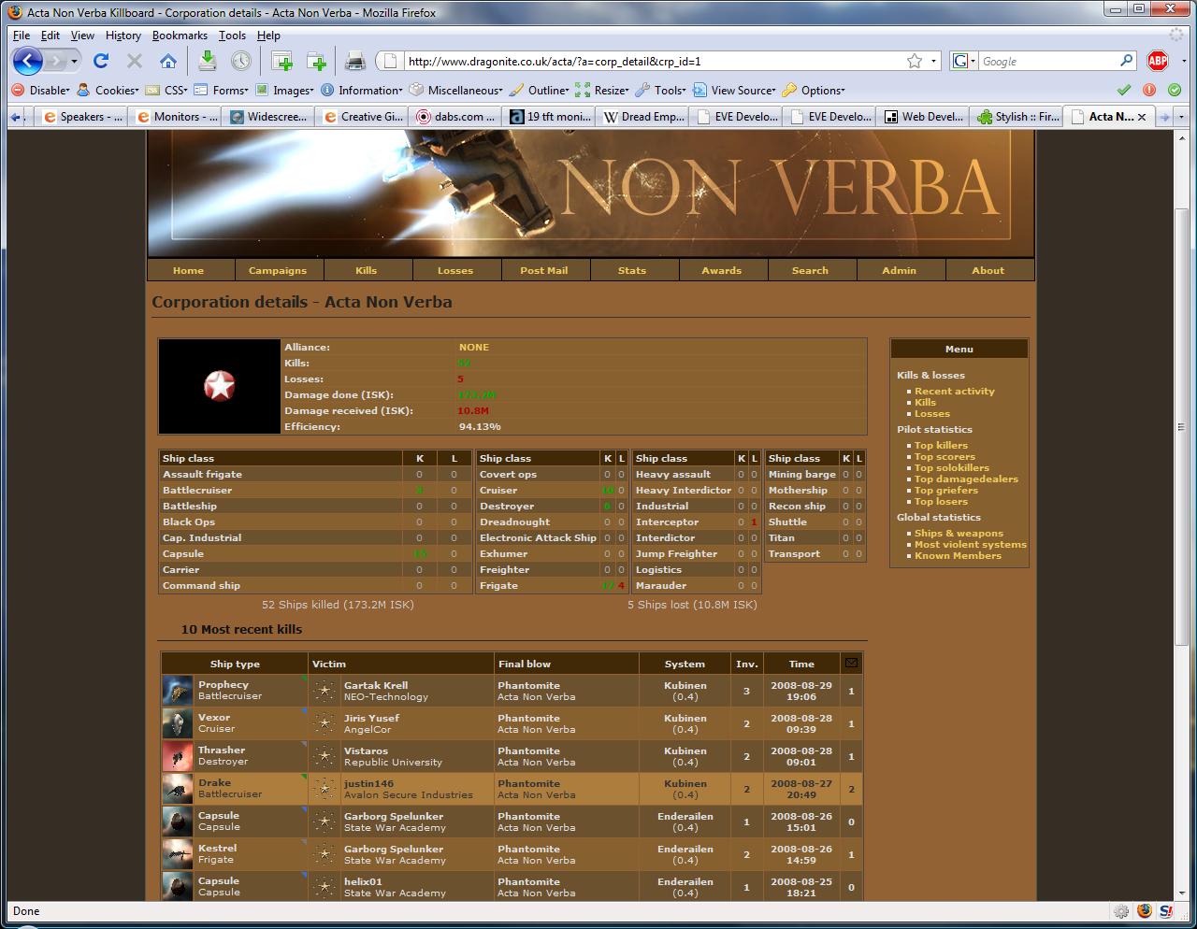1197x929 pixels.
Task: Bookmark page with the star icon
Action: (x=915, y=61)
